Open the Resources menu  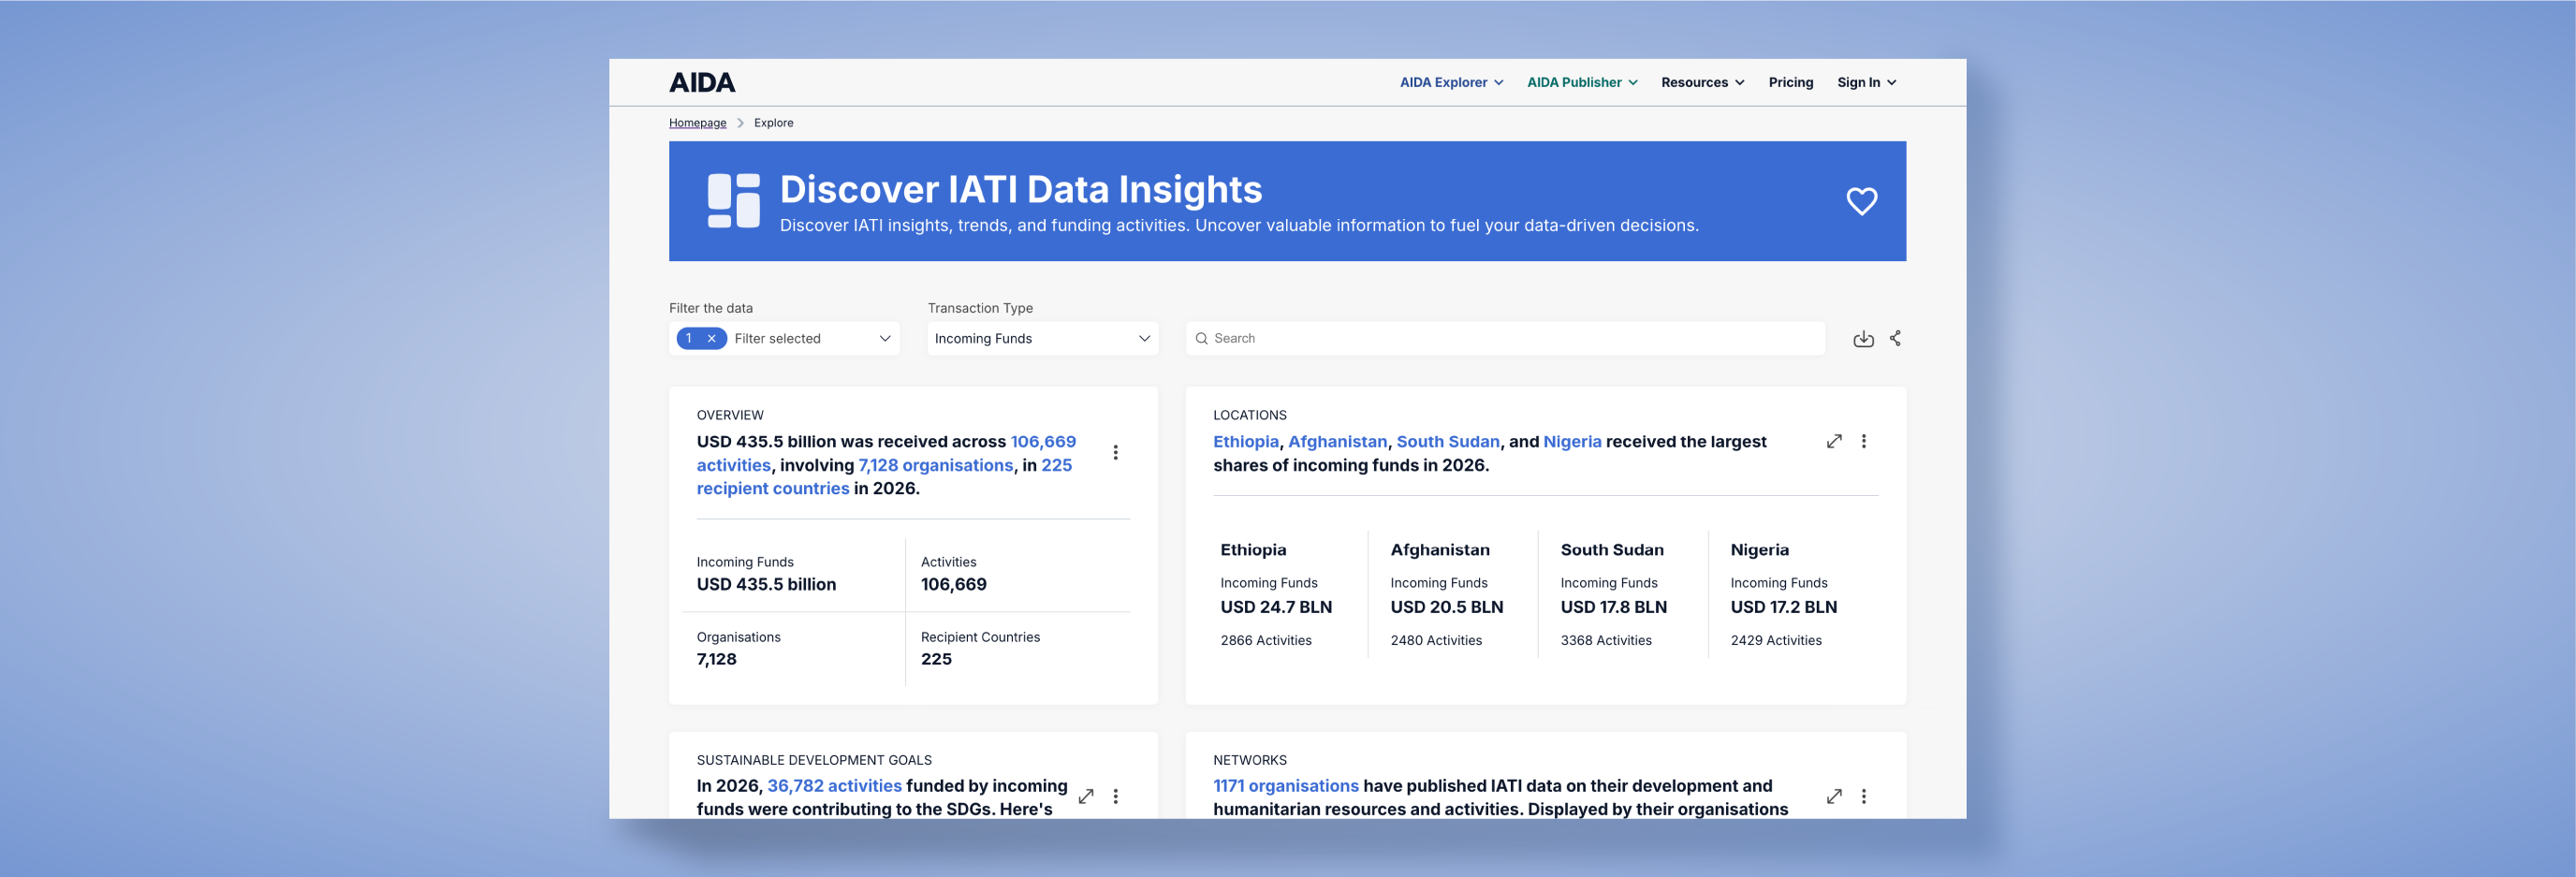coord(1702,83)
